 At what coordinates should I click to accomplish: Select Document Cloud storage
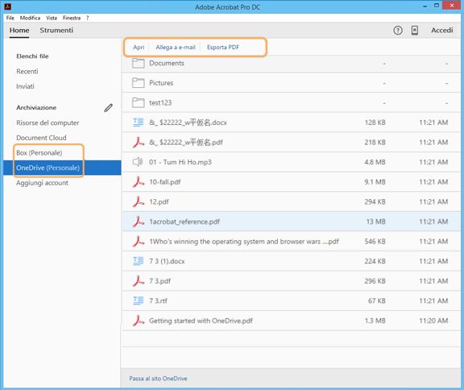click(41, 138)
